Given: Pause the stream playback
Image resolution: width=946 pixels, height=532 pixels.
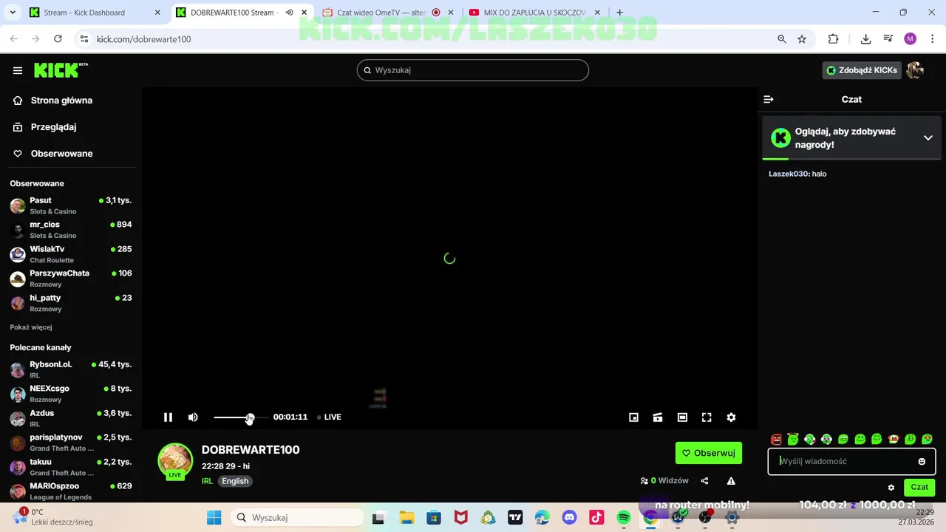Looking at the screenshot, I should click(x=168, y=417).
